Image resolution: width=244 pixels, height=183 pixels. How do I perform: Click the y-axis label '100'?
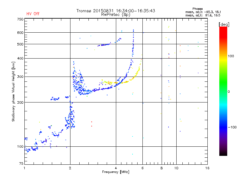(x=20, y=147)
